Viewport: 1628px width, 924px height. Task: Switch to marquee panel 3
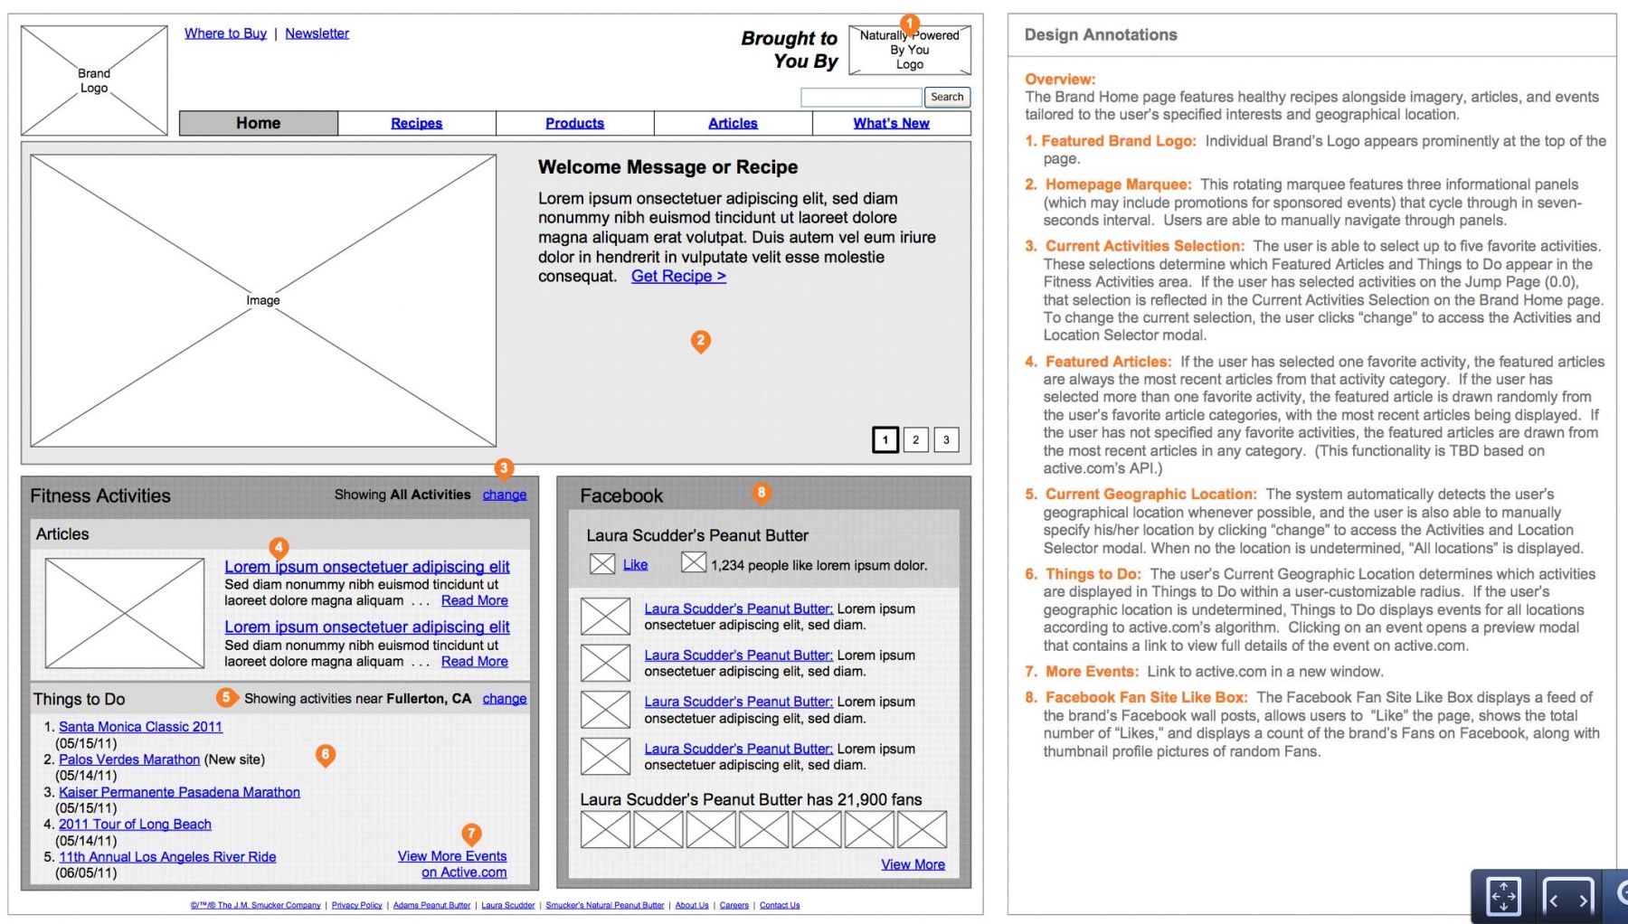coord(947,440)
